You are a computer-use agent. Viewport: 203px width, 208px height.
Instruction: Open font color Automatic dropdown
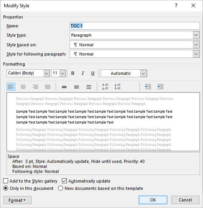click(x=143, y=73)
